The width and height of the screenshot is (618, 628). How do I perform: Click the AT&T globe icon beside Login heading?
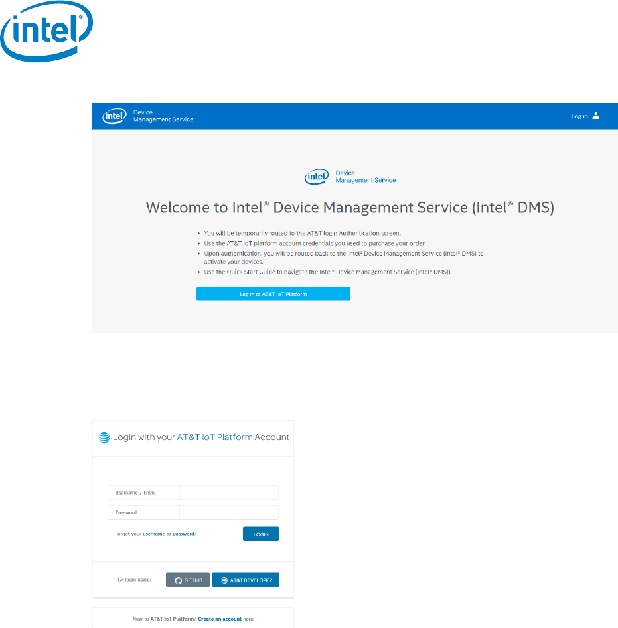click(104, 437)
